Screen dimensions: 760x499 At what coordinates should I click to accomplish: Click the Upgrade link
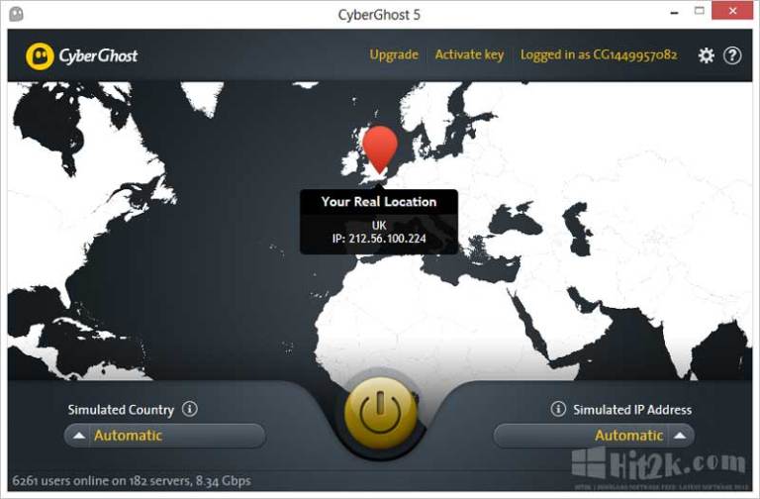coord(394,54)
